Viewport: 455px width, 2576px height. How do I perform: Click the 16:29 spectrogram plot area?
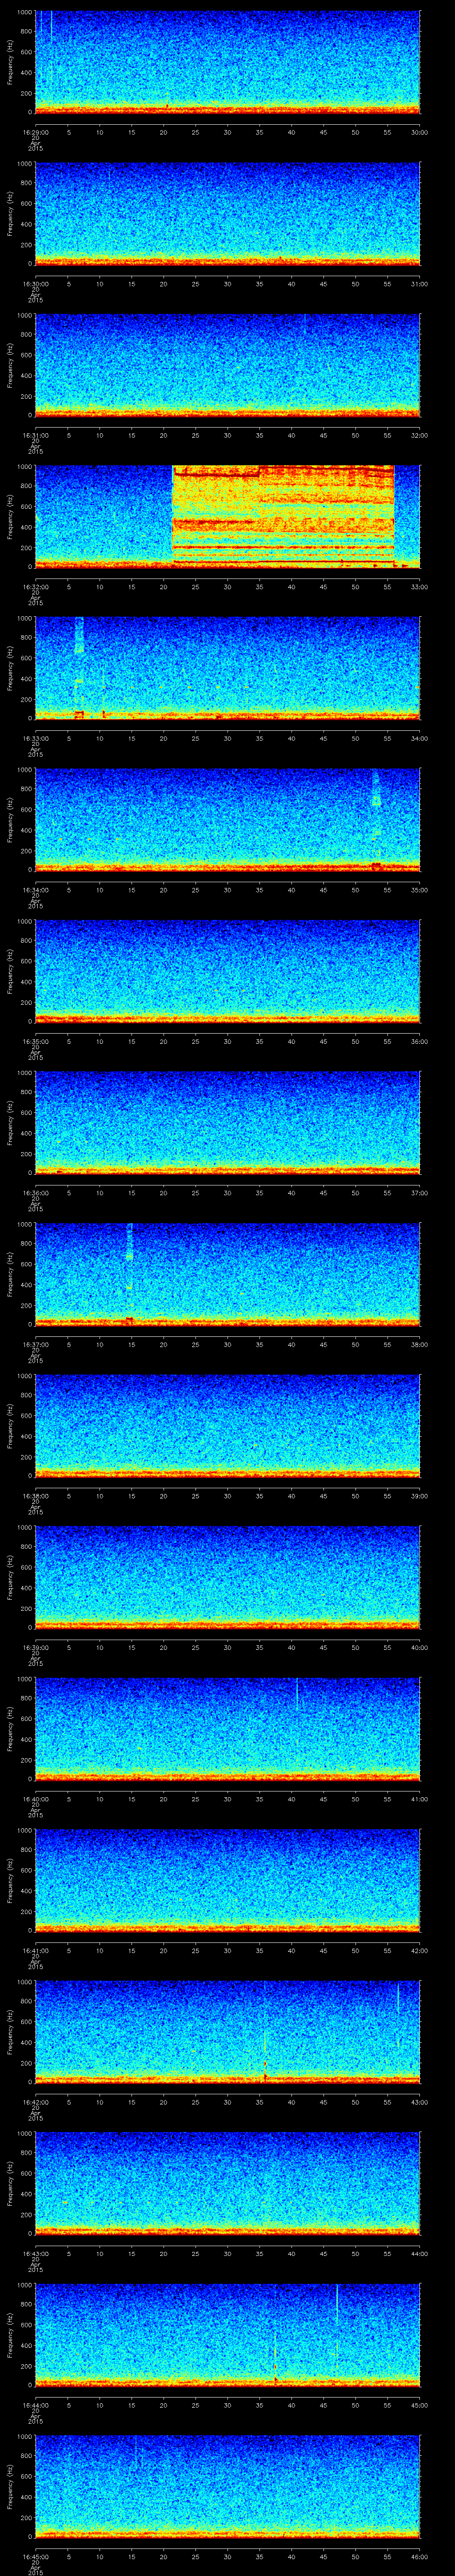227,62
